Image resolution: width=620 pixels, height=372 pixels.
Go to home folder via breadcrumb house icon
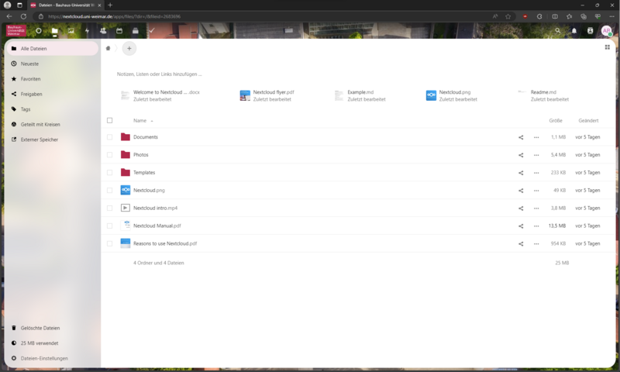click(108, 48)
